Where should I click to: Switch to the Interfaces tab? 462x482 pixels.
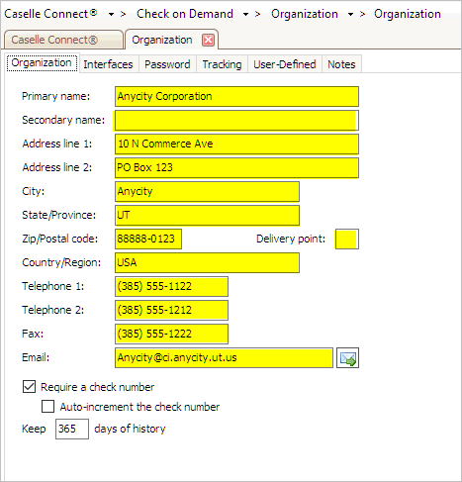pyautogui.click(x=108, y=64)
